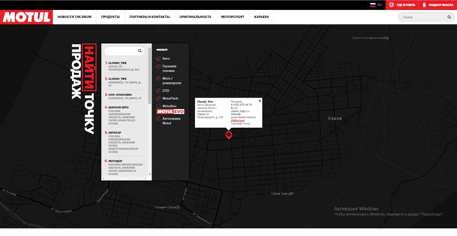This screenshot has height=236, width=457.
Task: Open the 'Подбор масла' oil drop button
Action: 438,5
